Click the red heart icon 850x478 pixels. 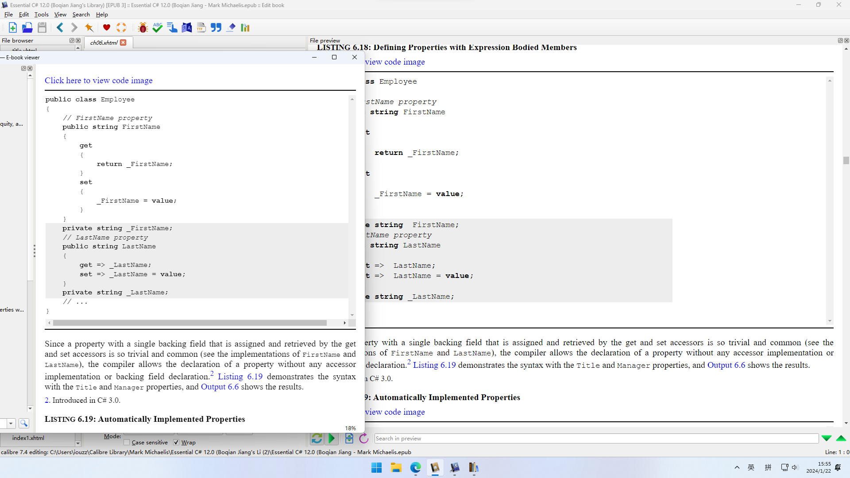click(x=106, y=28)
